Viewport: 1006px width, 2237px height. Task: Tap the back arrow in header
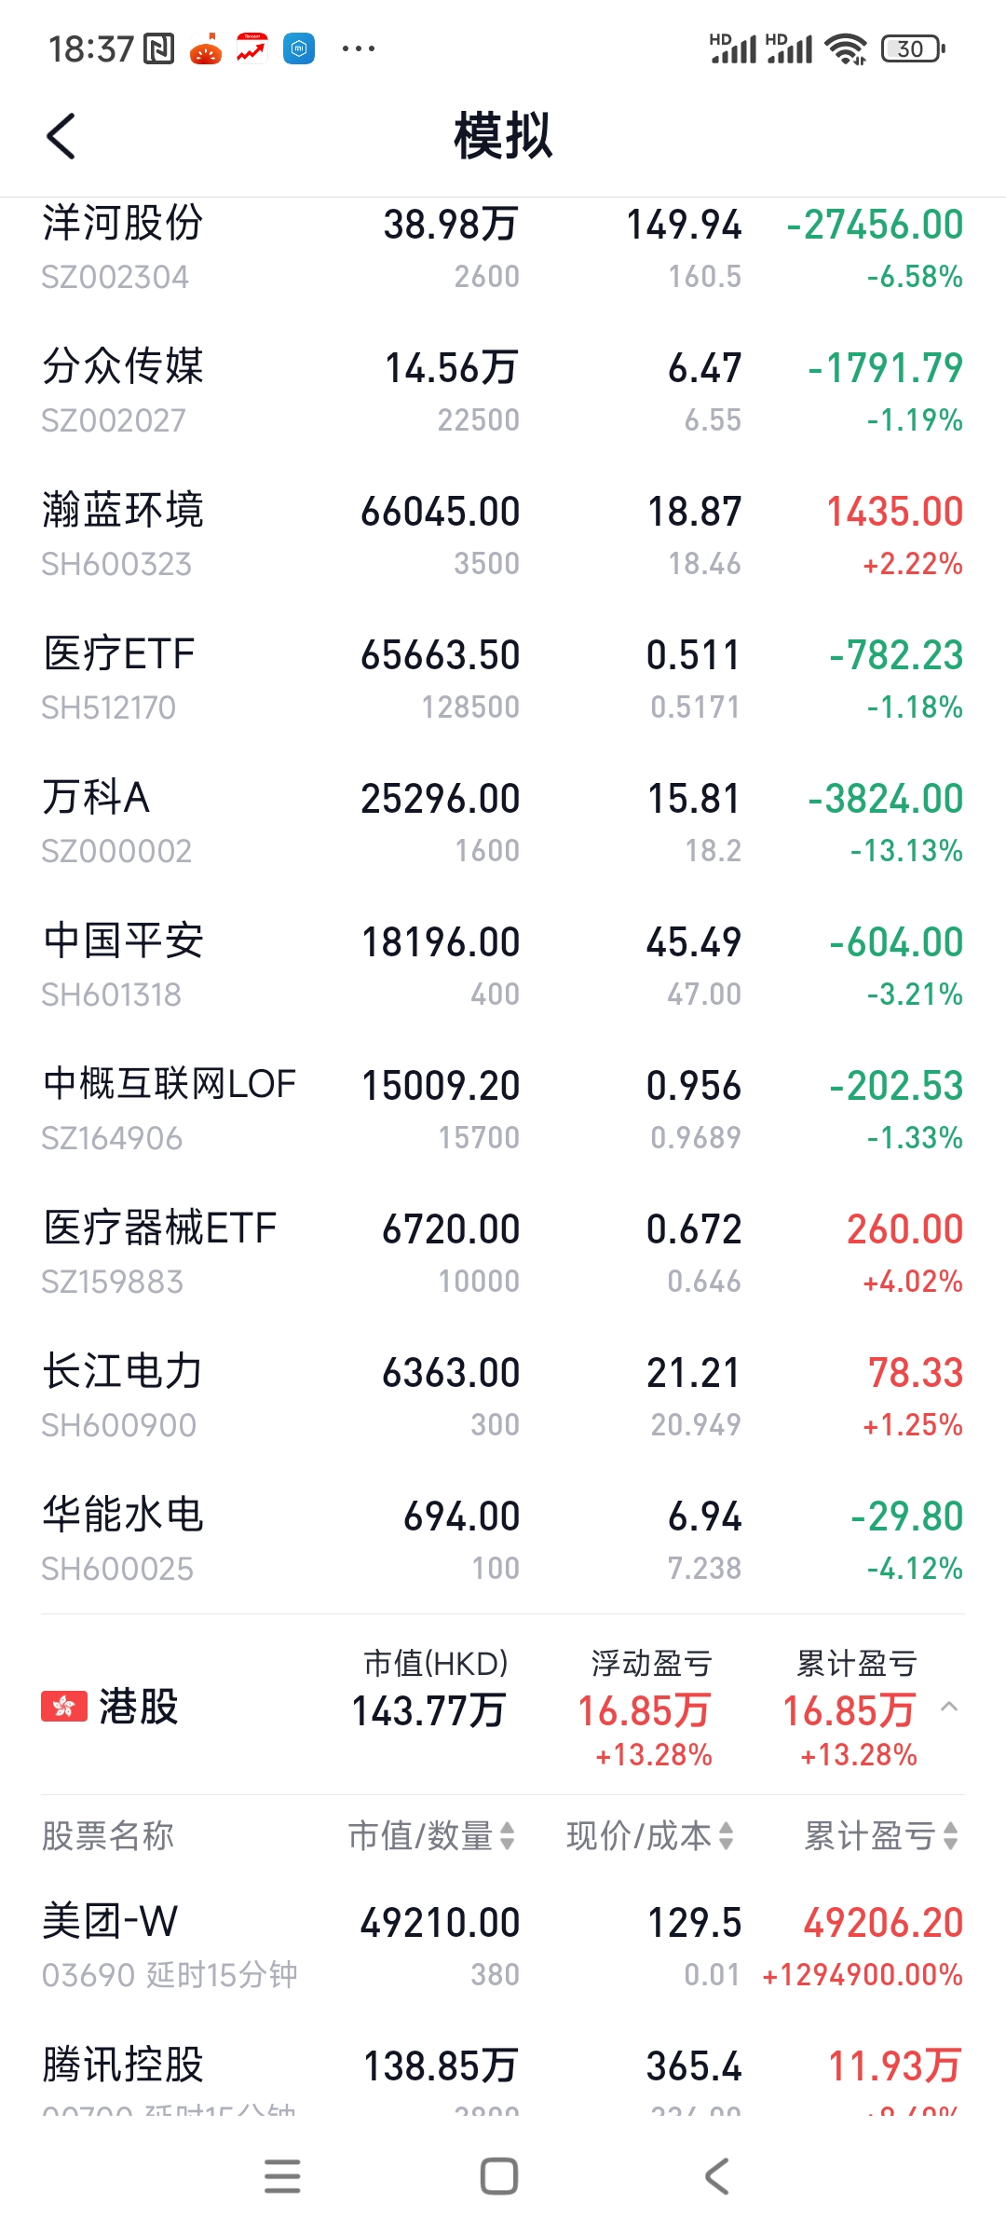pos(61,137)
